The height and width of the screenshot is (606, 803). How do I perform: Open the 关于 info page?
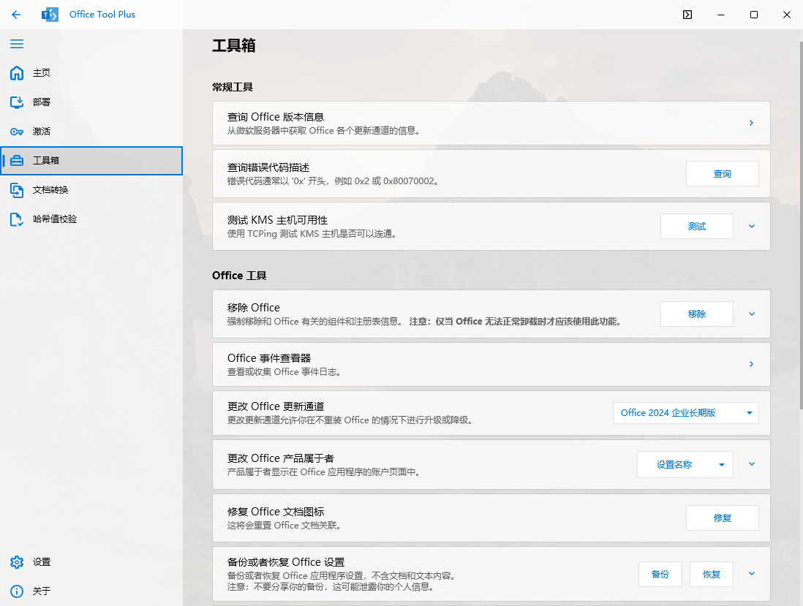tap(17, 591)
